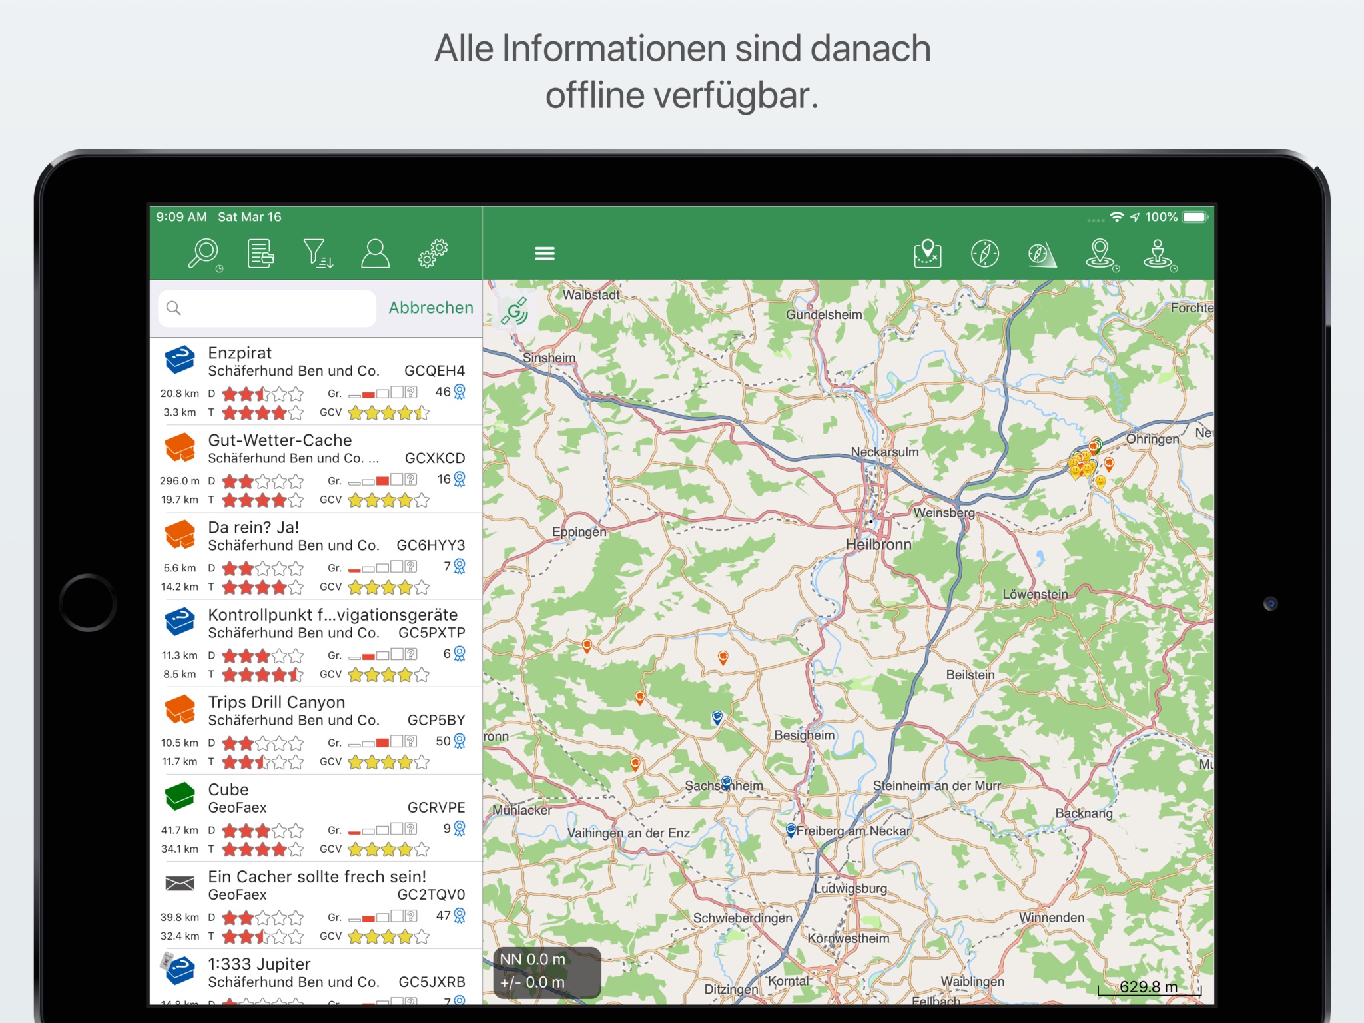Tap the blue mystery icon of Kontrollpunkt

click(180, 622)
